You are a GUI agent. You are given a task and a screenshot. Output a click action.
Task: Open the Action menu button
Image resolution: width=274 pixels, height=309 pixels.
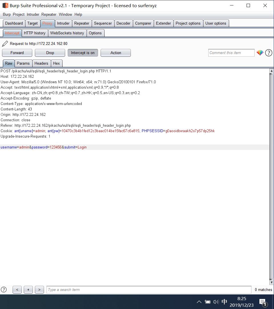tap(116, 53)
